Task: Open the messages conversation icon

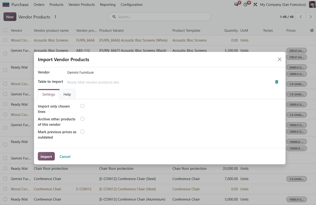Action: tap(236, 4)
